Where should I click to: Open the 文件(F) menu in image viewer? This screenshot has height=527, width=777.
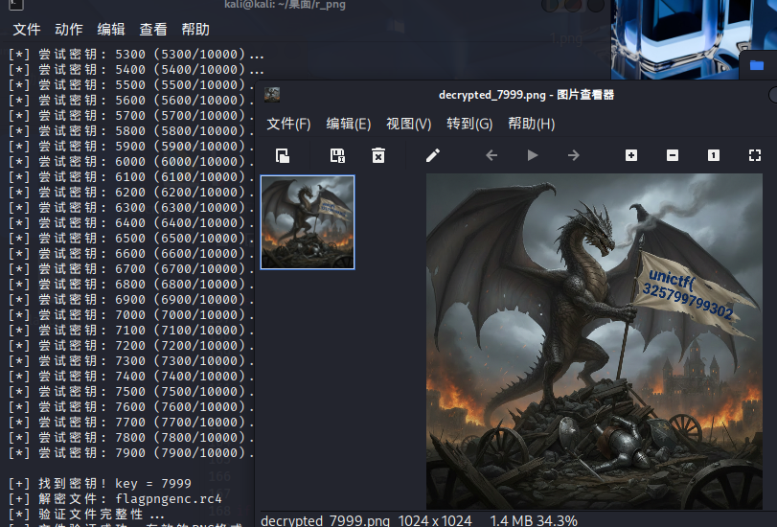coord(288,124)
